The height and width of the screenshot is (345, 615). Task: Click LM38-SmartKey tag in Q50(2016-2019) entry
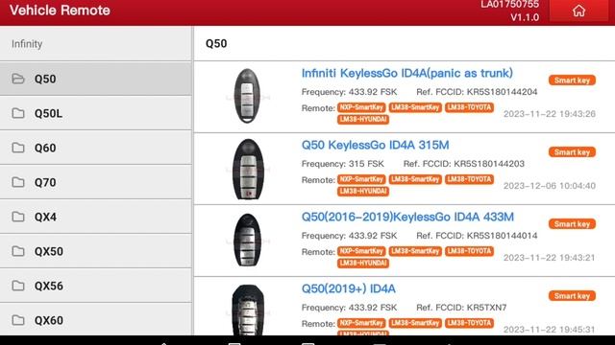(415, 251)
